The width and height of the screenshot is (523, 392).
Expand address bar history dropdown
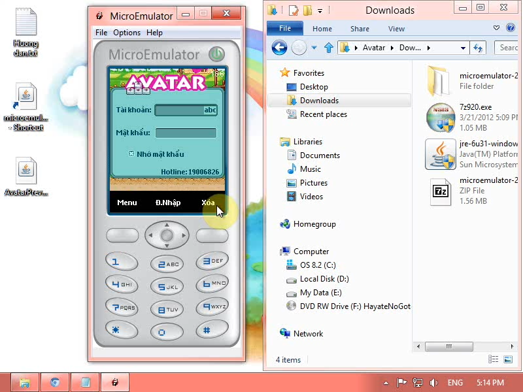point(463,48)
